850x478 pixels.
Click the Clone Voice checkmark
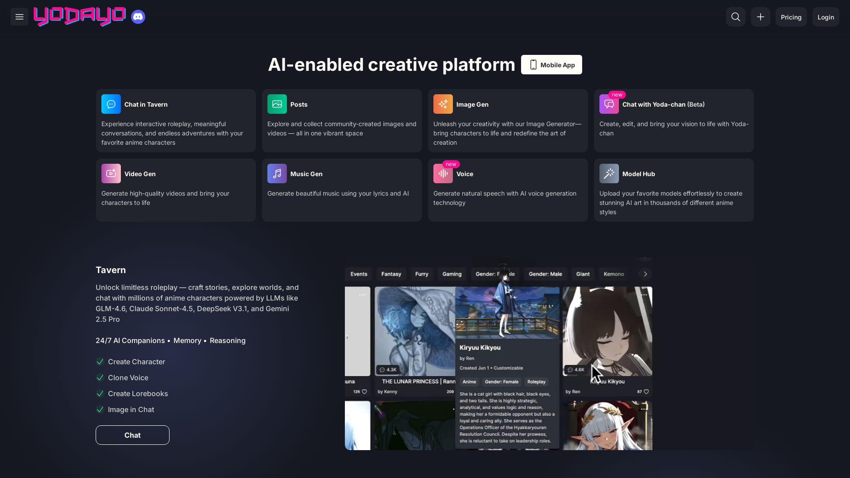point(100,378)
